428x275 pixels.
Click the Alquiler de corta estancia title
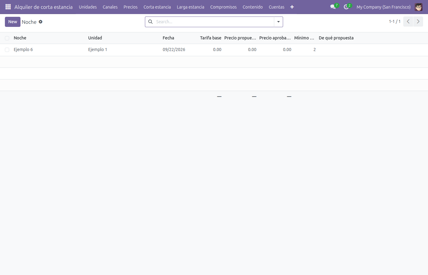[43, 7]
